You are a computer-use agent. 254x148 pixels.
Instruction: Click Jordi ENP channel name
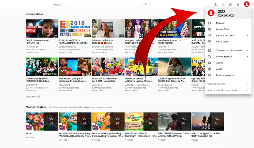click(30, 85)
